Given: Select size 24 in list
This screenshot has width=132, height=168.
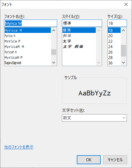Looking at the screenshot, I should click(114, 47).
